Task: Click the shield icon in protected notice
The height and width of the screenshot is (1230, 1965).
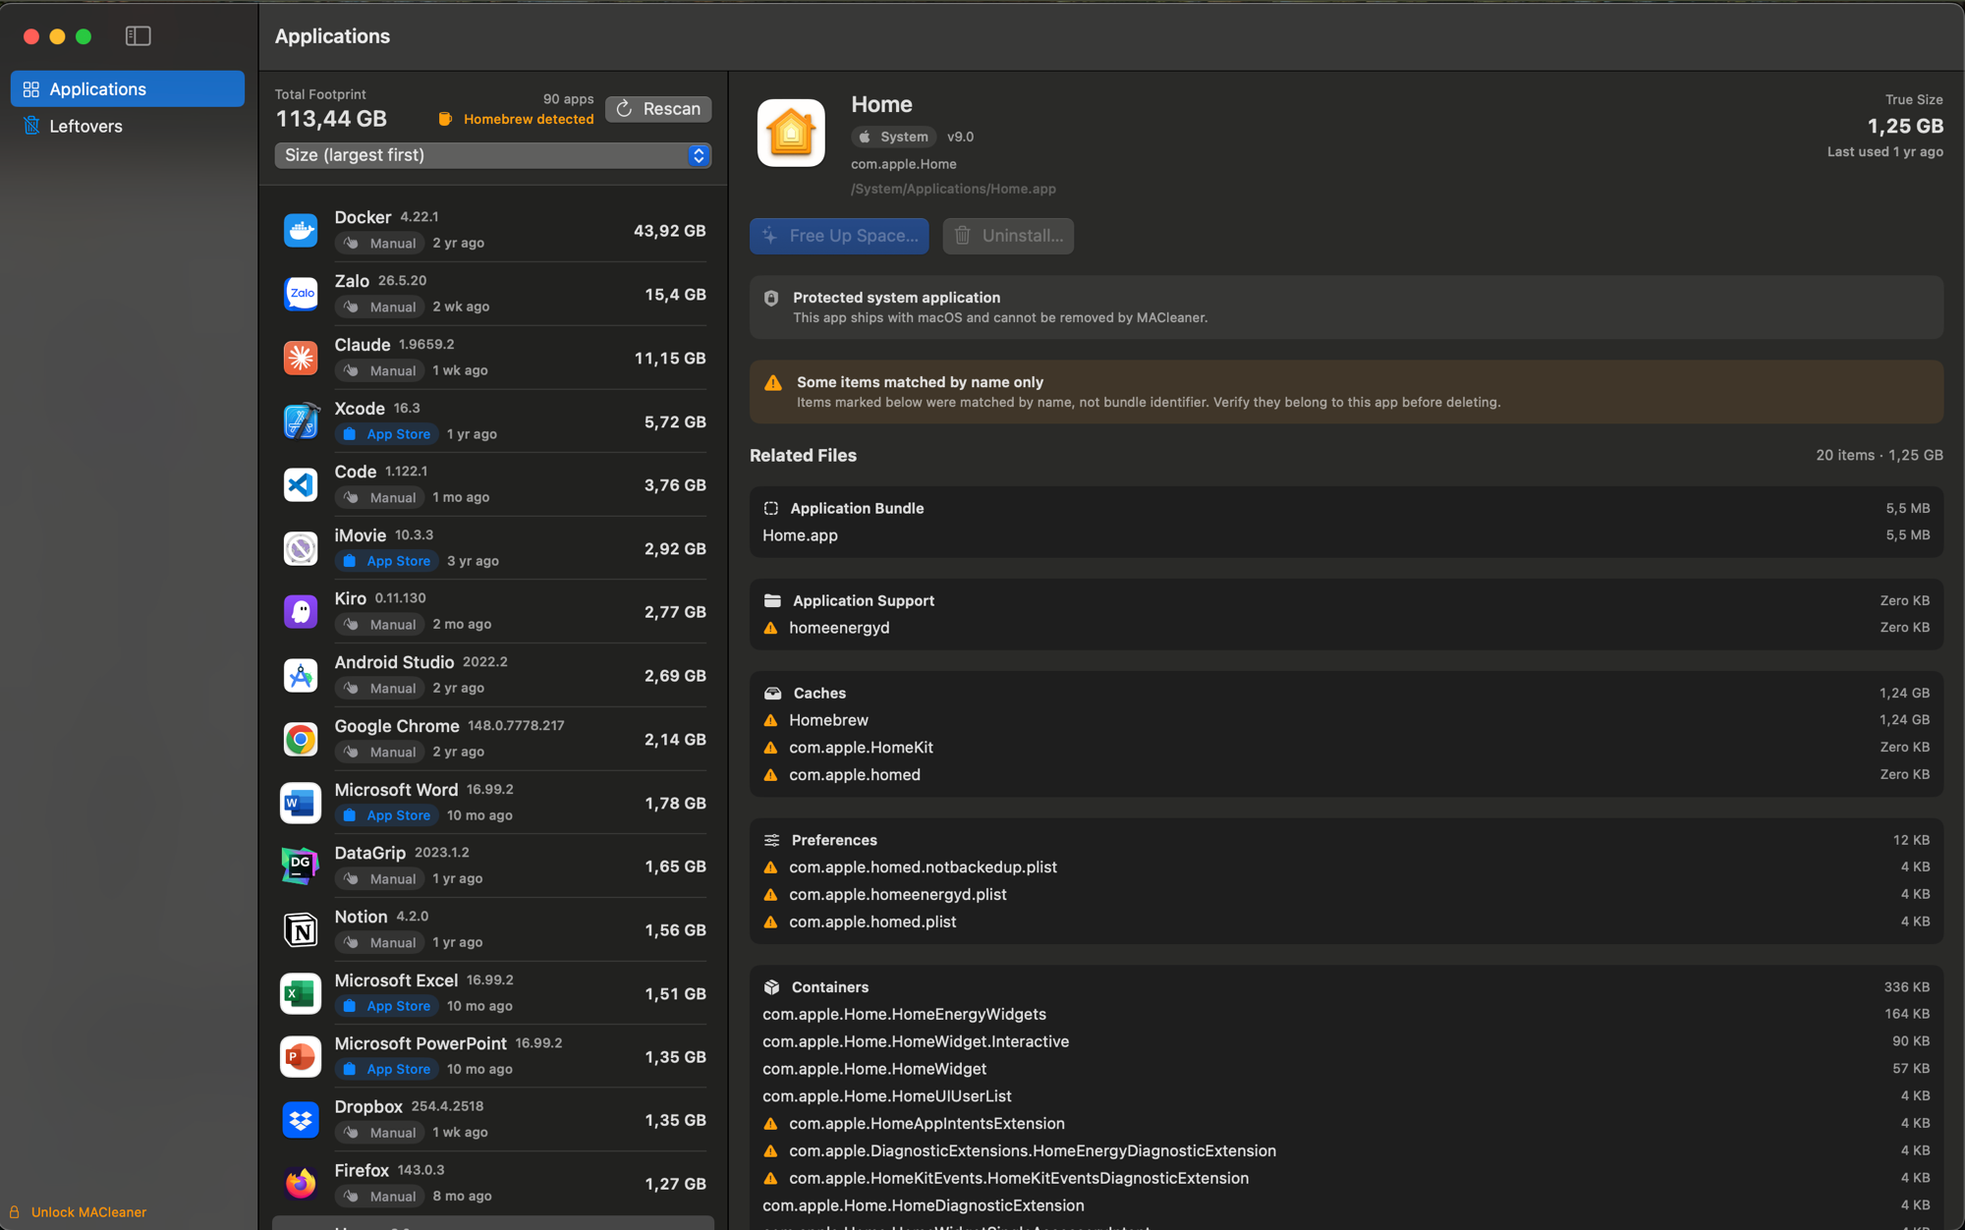Action: [771, 298]
